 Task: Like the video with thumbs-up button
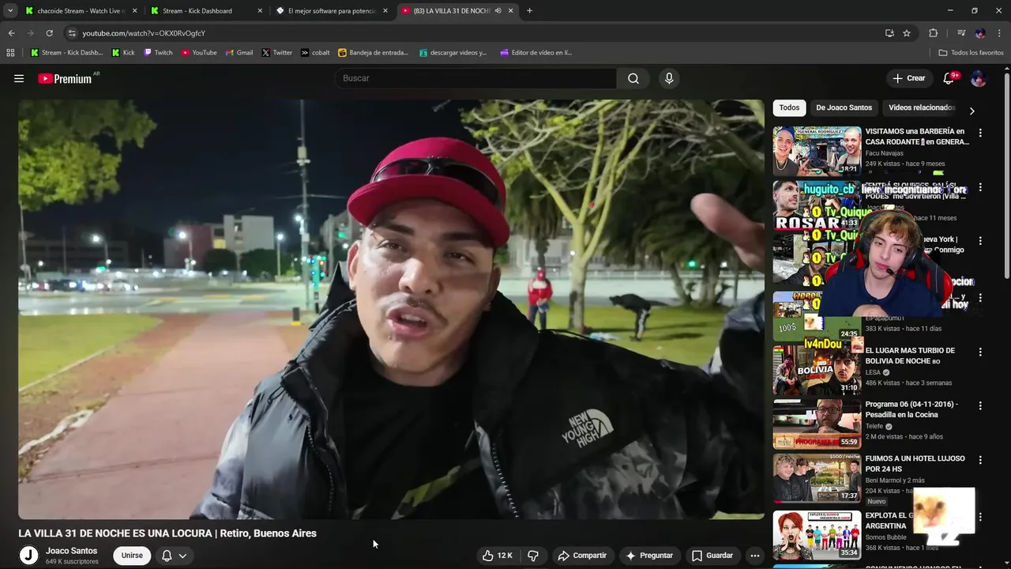coord(497,556)
